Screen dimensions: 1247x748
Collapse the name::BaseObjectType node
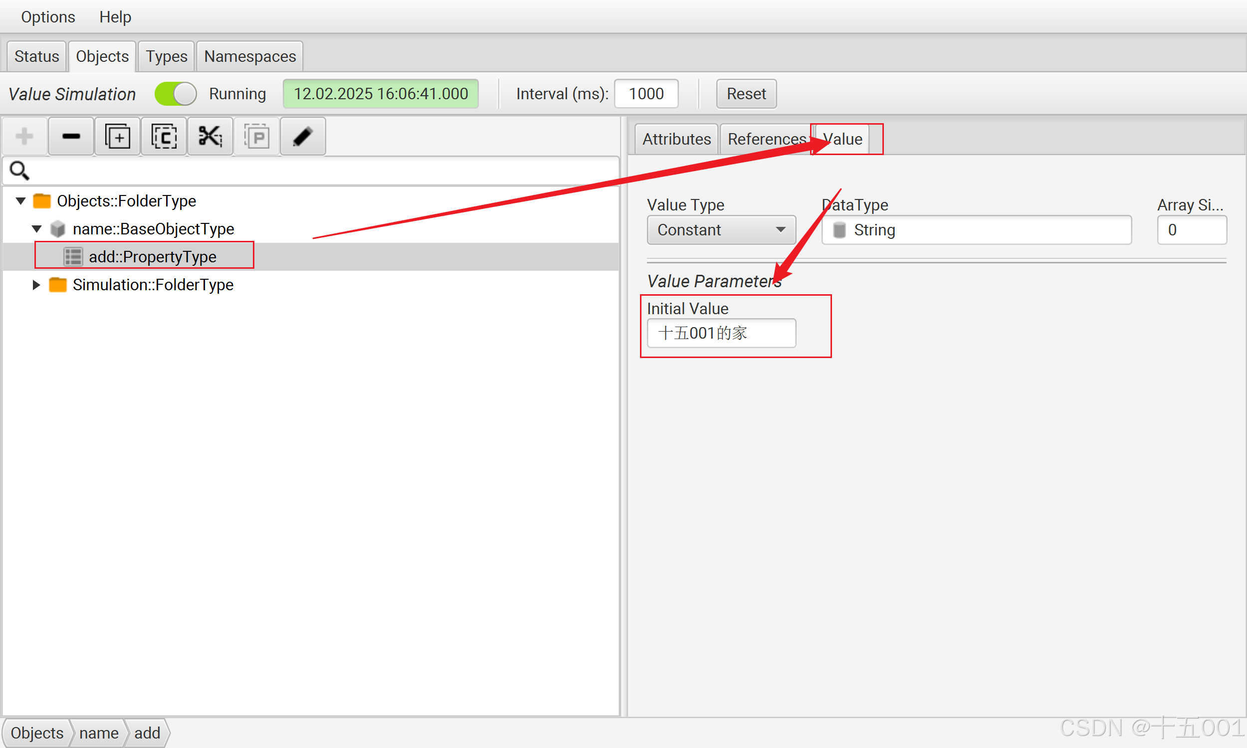coord(37,229)
